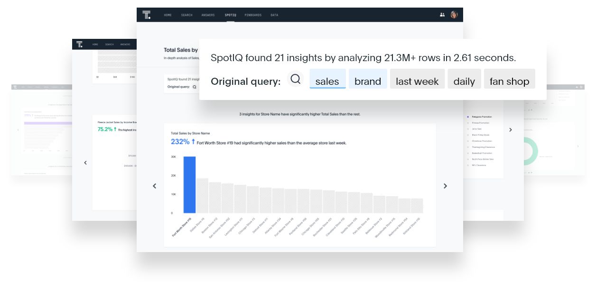The width and height of the screenshot is (596, 290).
Task: Click the right chevron next to promotions list
Action: (x=511, y=129)
